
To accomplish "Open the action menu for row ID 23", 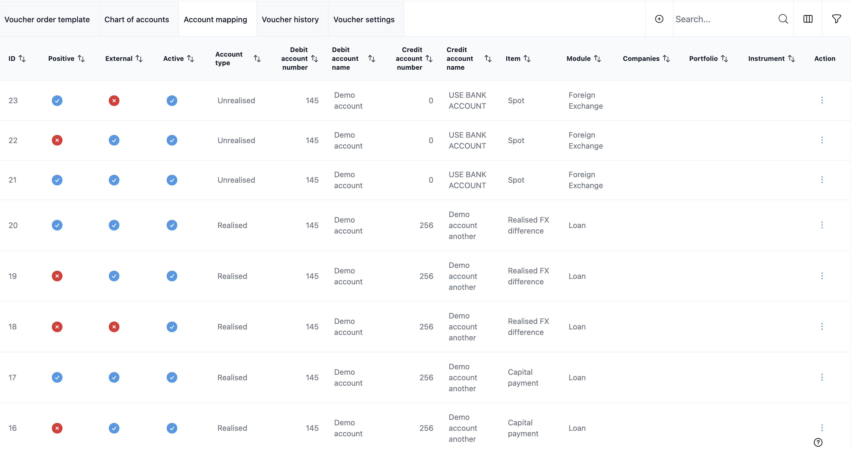I will pyautogui.click(x=822, y=100).
